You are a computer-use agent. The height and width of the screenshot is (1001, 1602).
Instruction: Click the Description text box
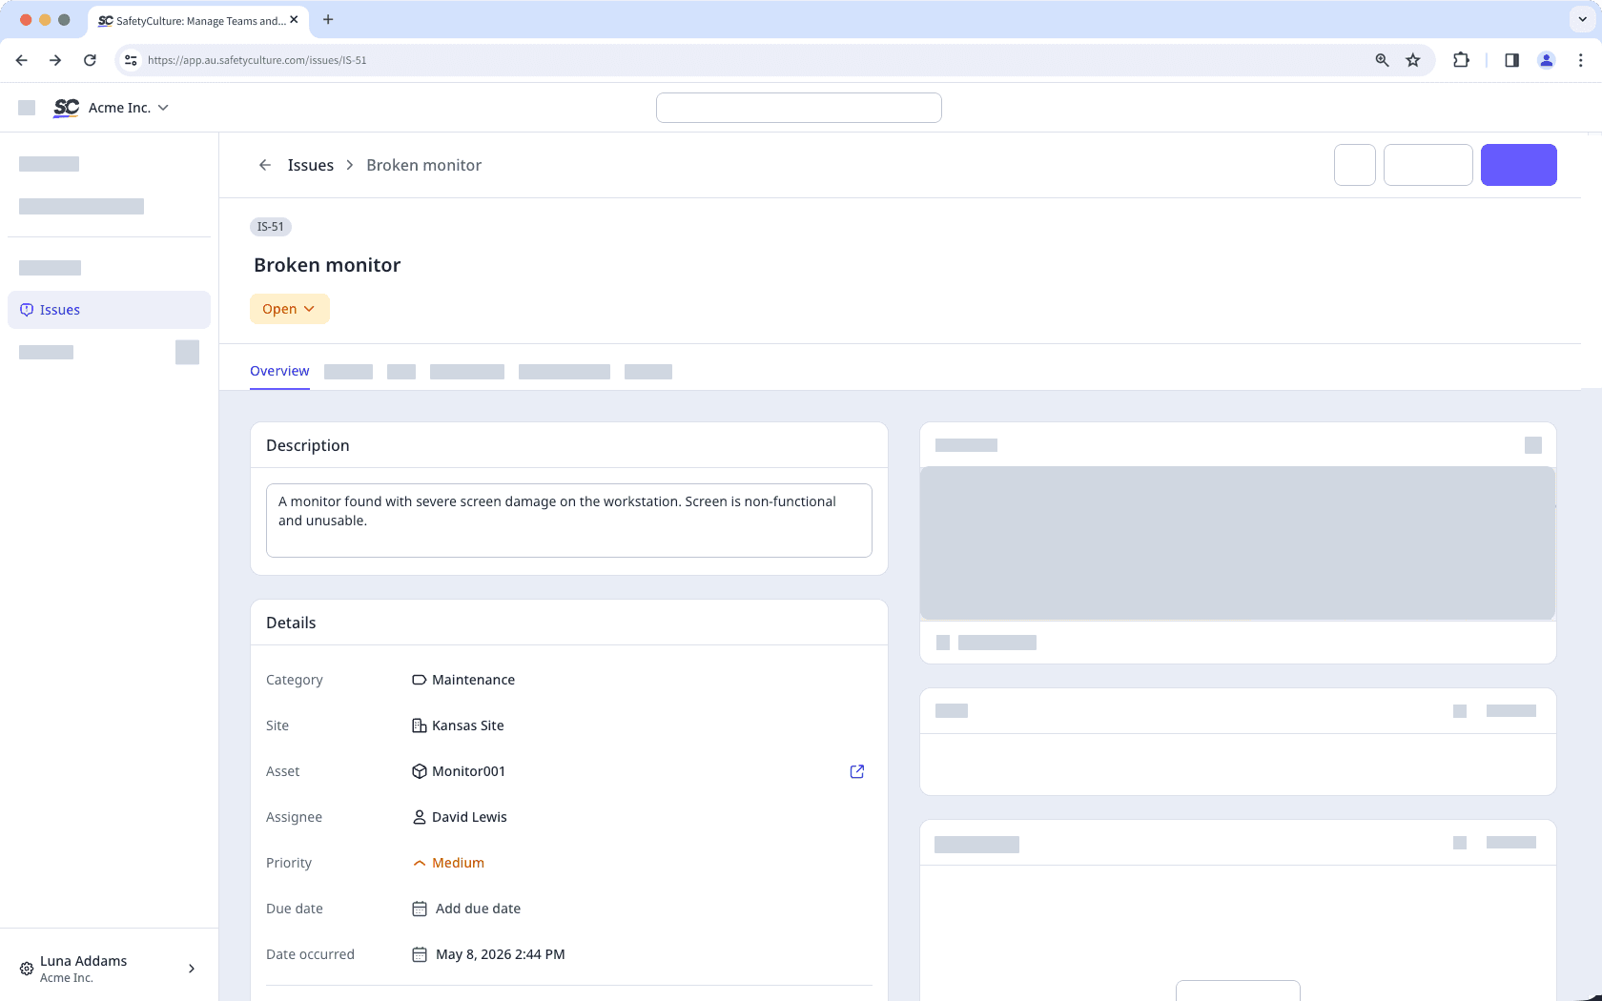[x=569, y=521]
